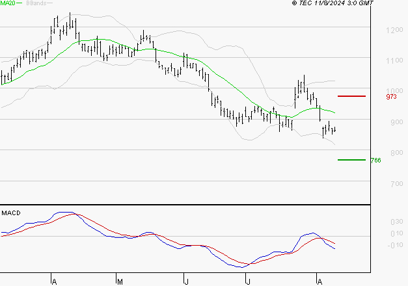Click the last A month label
408x286 pixels.
coord(320,282)
